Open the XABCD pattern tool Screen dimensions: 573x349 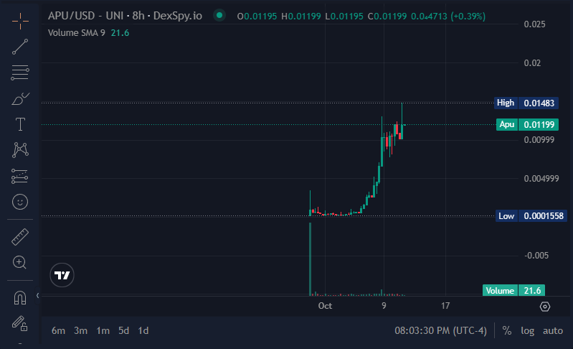(x=20, y=150)
